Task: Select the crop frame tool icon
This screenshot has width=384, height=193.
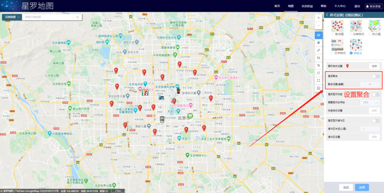Action: [x=318, y=57]
